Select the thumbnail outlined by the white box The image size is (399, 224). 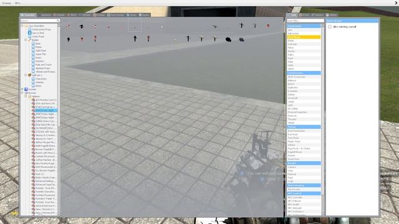pos(135,26)
